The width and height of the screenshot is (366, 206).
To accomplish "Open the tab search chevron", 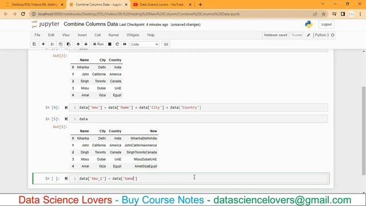I will (x=323, y=4).
